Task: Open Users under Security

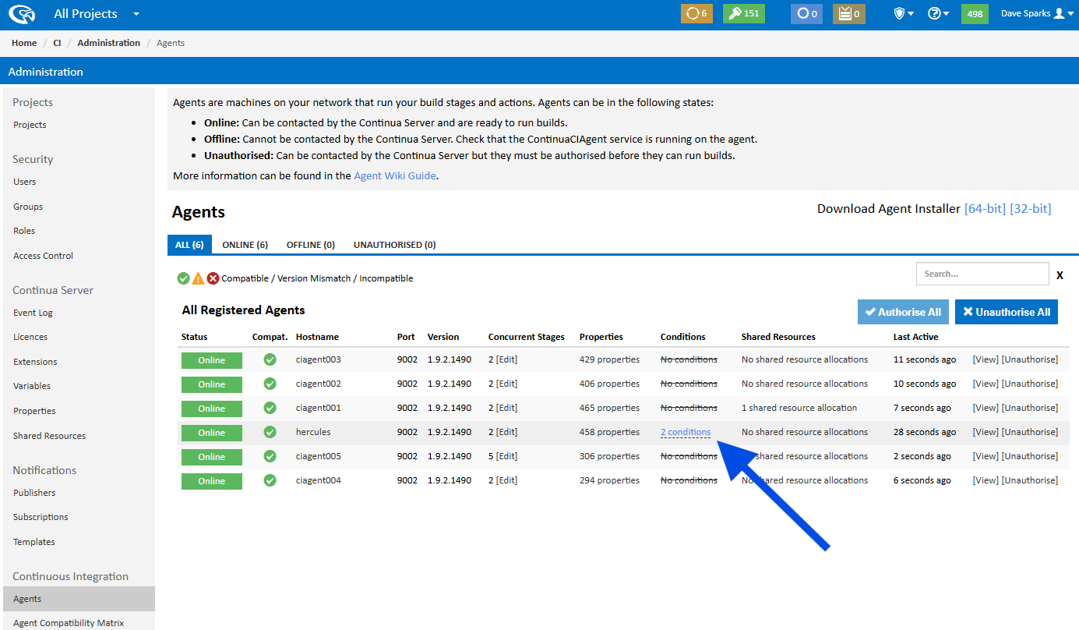Action: 25,182
